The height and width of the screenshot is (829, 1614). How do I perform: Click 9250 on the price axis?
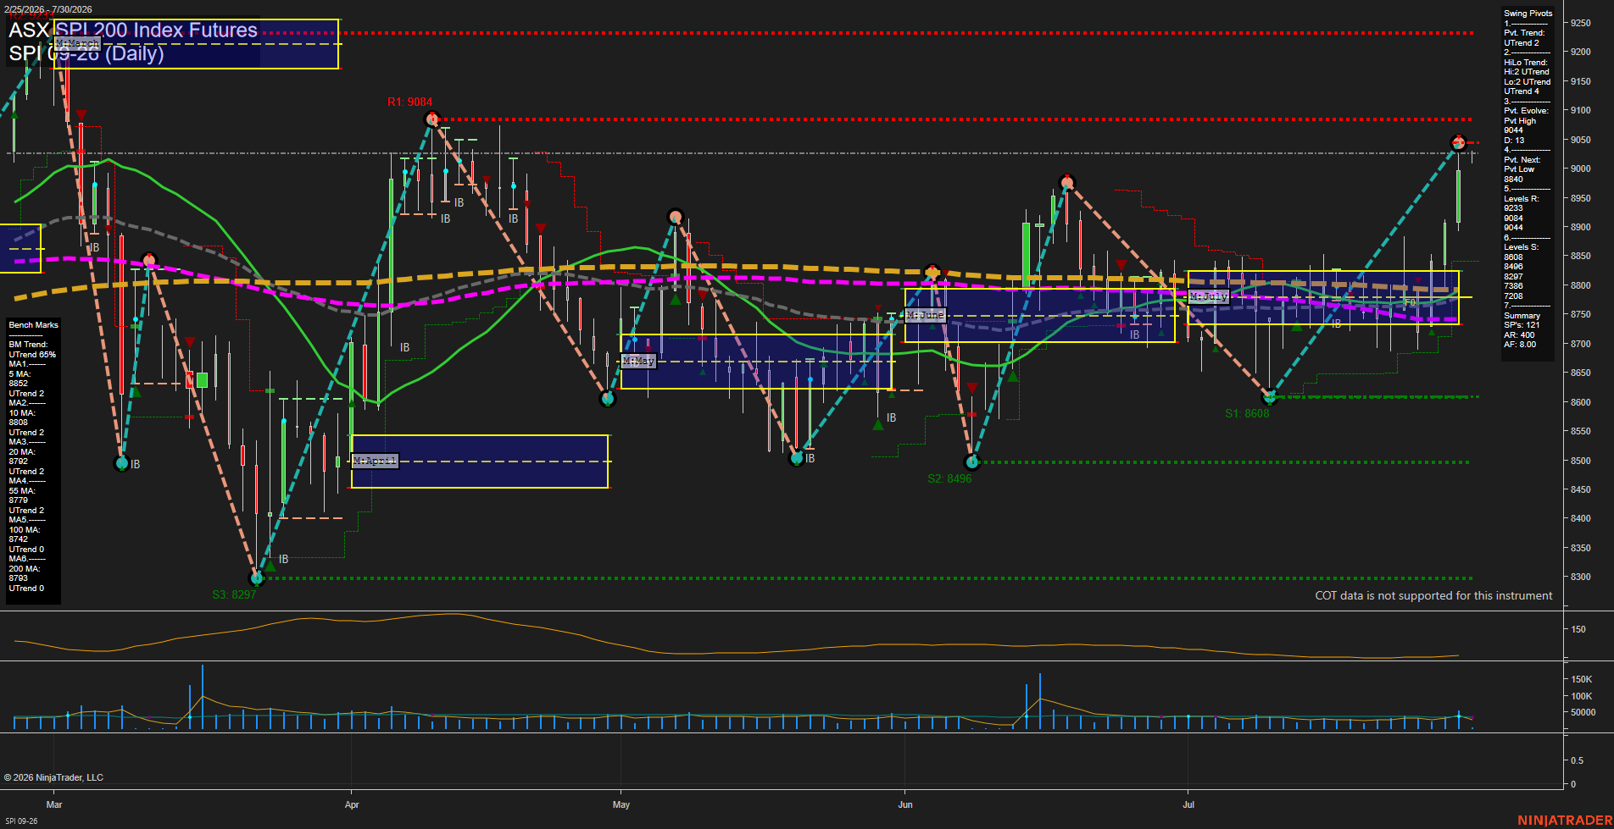1580,23
